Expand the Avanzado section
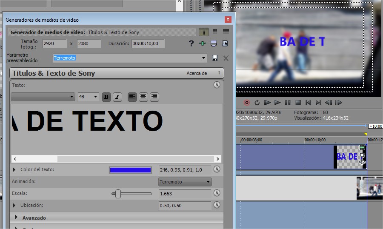 [16, 217]
